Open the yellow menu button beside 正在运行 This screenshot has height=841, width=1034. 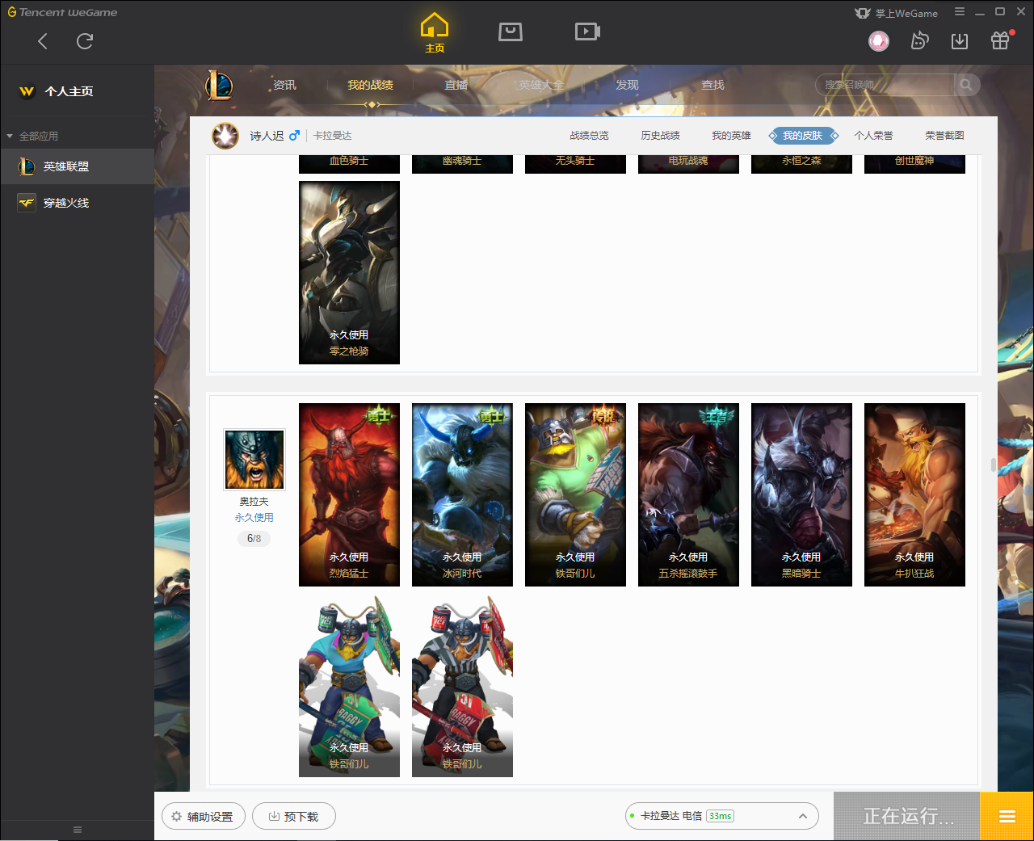pyautogui.click(x=1007, y=816)
